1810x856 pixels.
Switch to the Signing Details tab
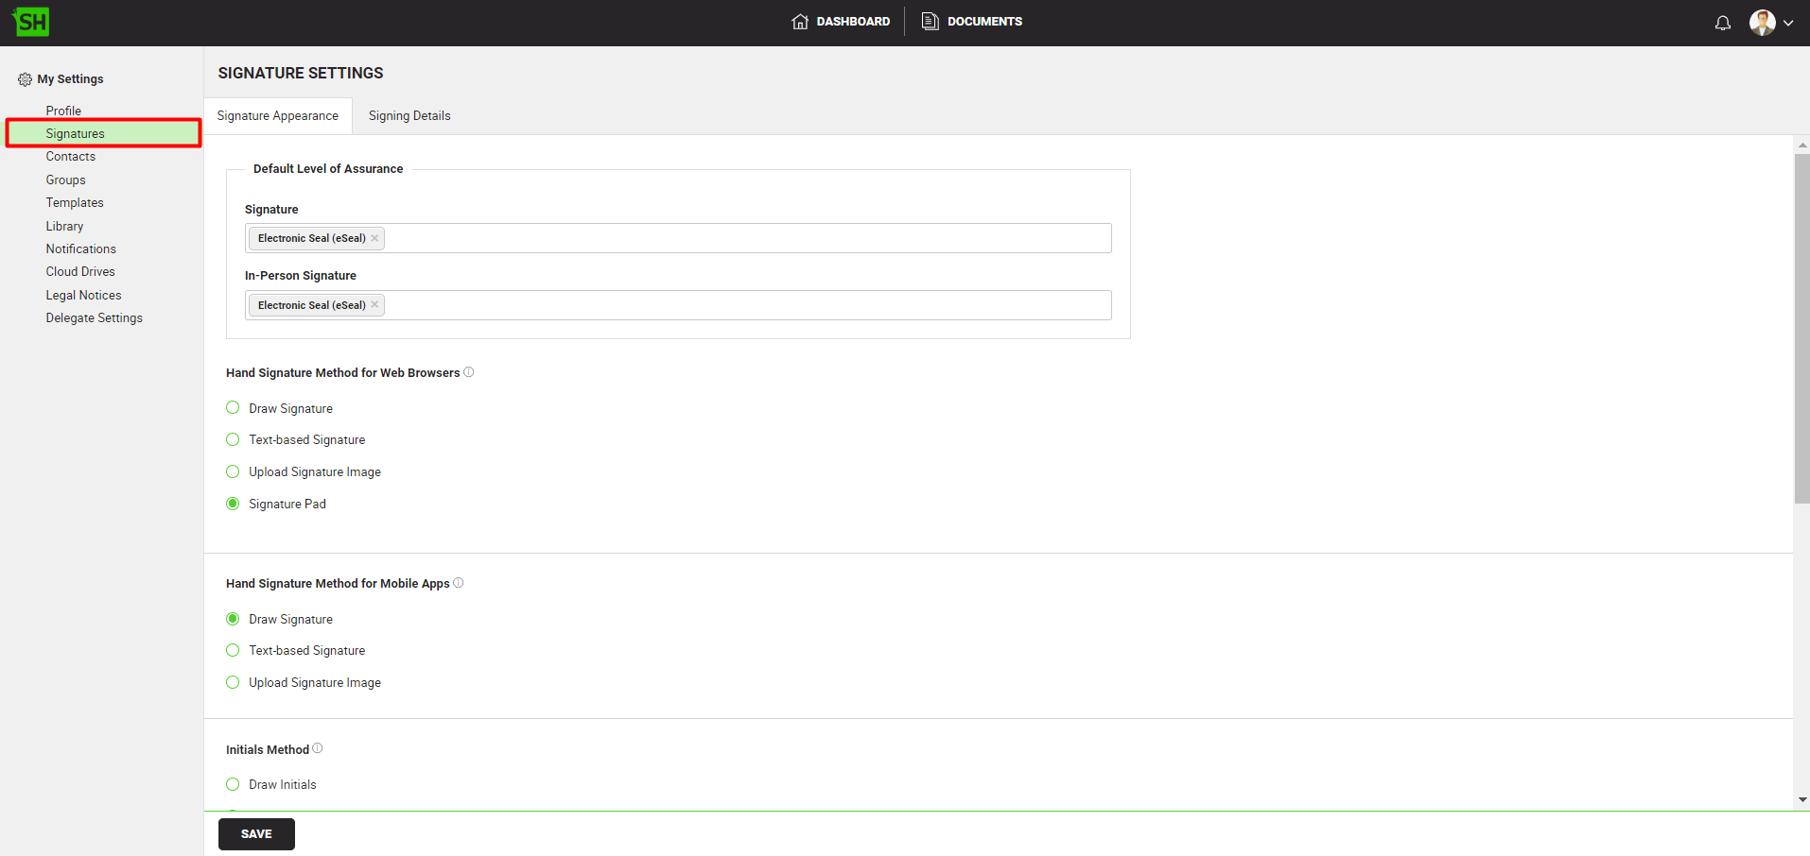coord(409,116)
